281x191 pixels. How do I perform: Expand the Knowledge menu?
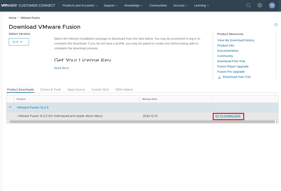coord(133,5)
